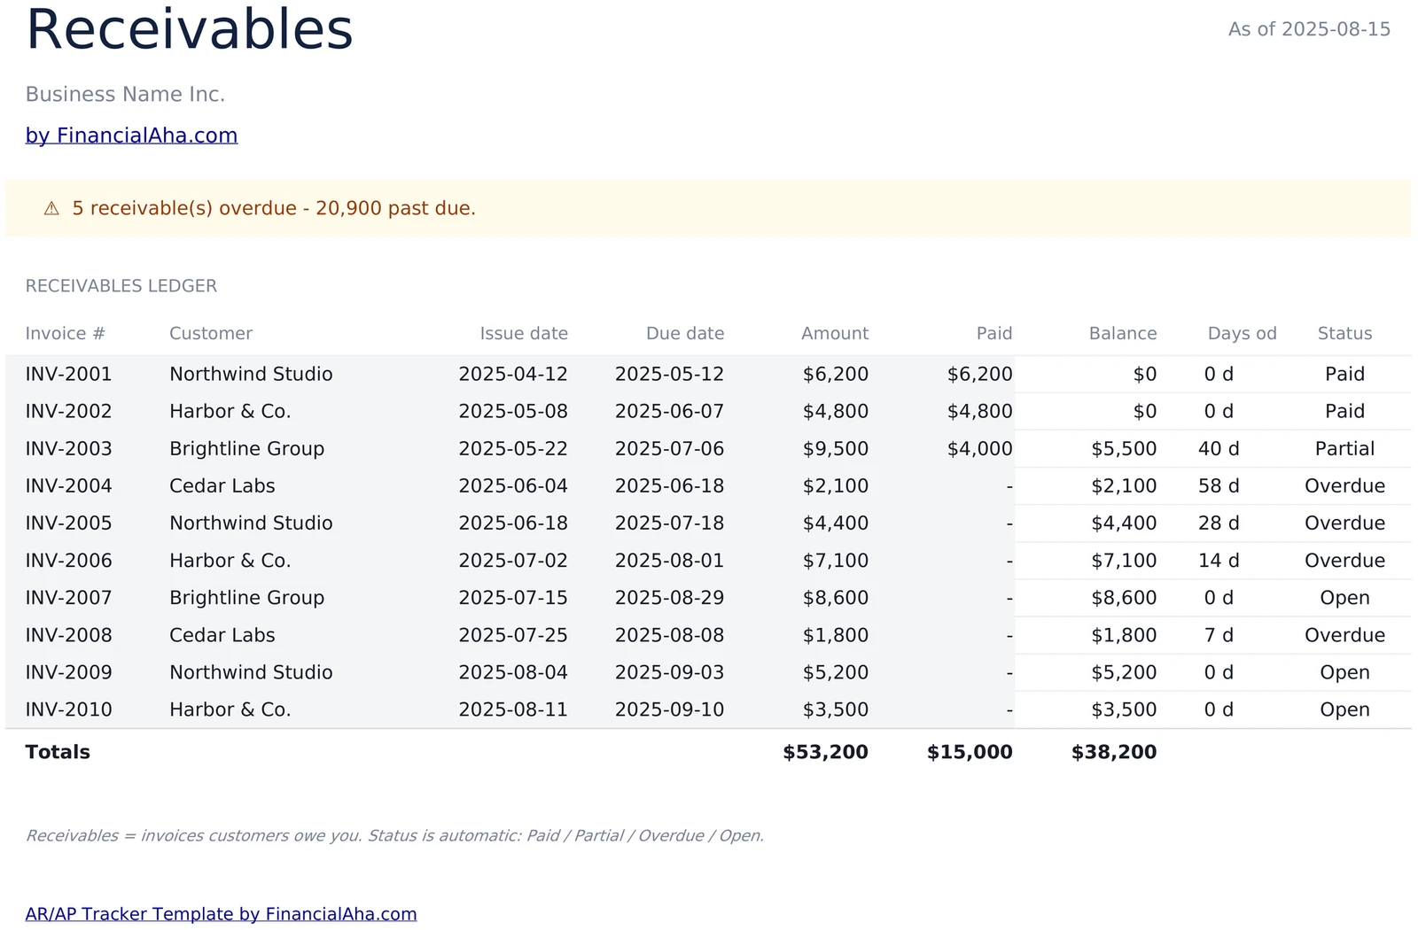This screenshot has height=930, width=1418.
Task: Click the $4,000 paid cell
Action: coord(979,448)
